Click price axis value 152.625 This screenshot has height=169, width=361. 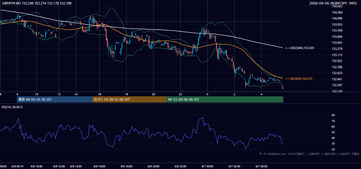(337, 73)
